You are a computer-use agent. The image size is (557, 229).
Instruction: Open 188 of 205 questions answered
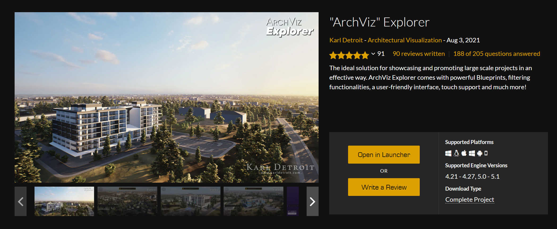[x=496, y=54]
